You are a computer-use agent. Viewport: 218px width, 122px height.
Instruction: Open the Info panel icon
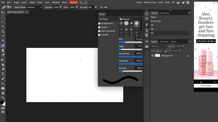pyautogui.click(x=146, y=14)
